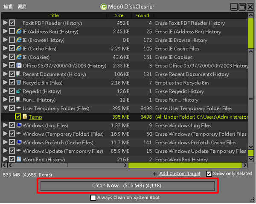The height and width of the screenshot is (204, 256).
Task: Expand the Recent Documents (History) row
Action: click(x=5, y=74)
